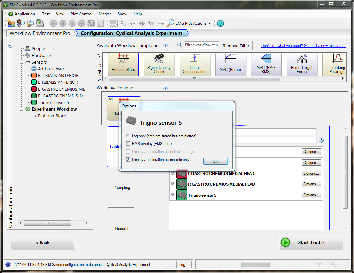
Task: Click the Add a sensor plus icon
Action: pyautogui.click(x=34, y=69)
